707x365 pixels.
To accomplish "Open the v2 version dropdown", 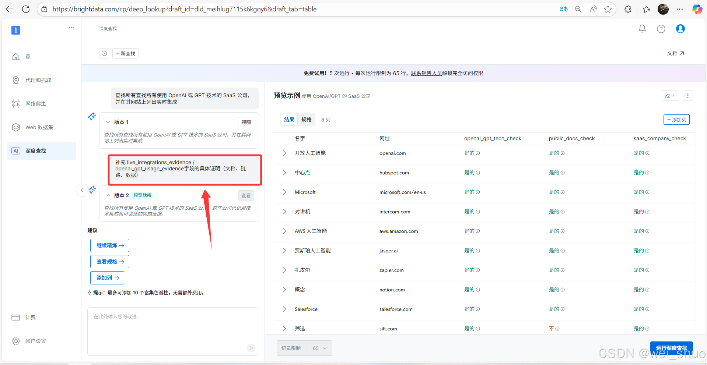I will pyautogui.click(x=669, y=96).
